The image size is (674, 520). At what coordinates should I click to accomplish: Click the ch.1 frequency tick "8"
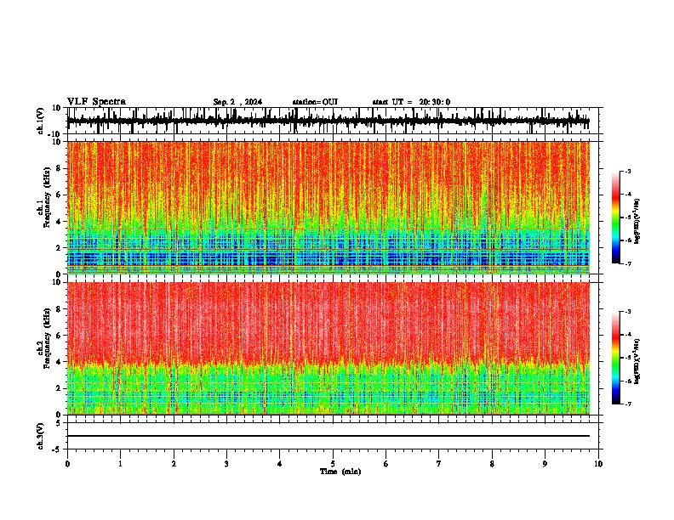click(x=59, y=168)
